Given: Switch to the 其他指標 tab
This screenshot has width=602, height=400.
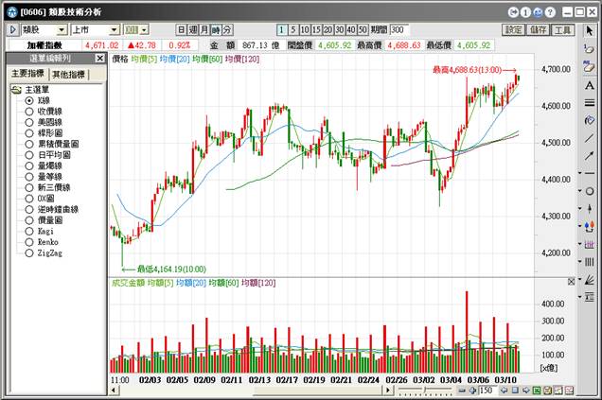Looking at the screenshot, I should tap(68, 73).
